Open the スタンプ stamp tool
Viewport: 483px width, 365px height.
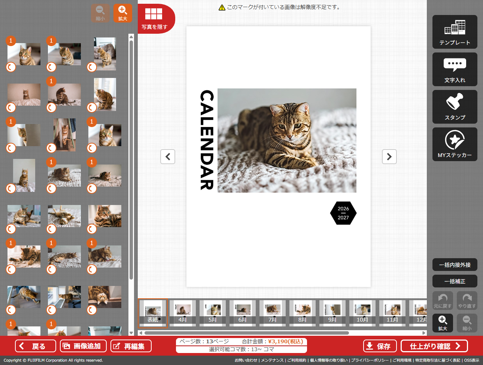click(455, 107)
